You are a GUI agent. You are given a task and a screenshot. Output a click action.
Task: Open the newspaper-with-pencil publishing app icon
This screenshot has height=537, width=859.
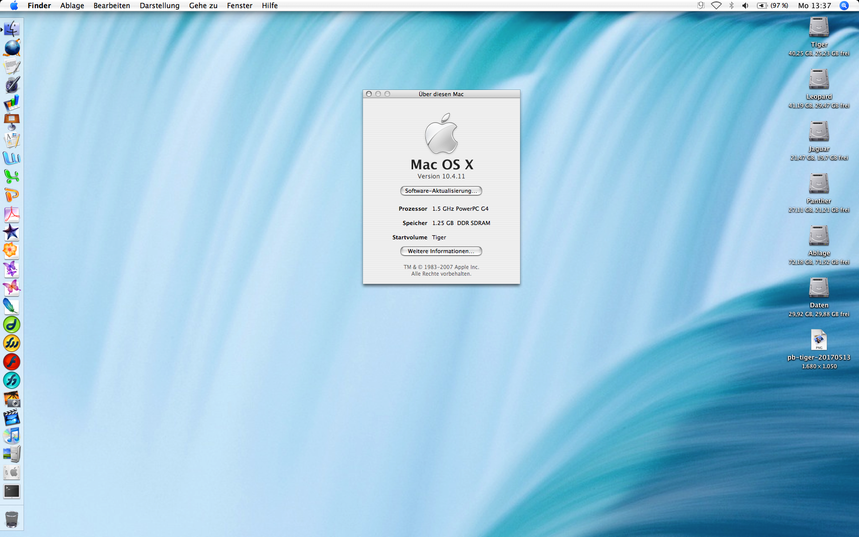[x=12, y=140]
